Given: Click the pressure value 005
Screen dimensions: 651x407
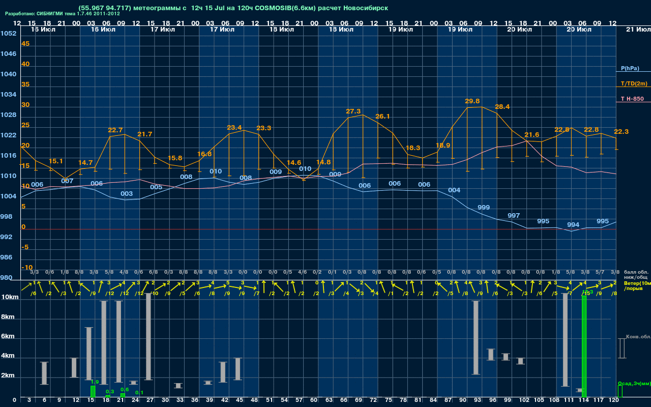Looking at the screenshot, I should click(156, 187).
